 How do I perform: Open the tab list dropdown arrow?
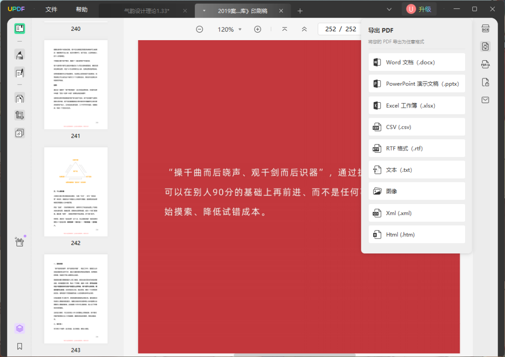pos(204,11)
